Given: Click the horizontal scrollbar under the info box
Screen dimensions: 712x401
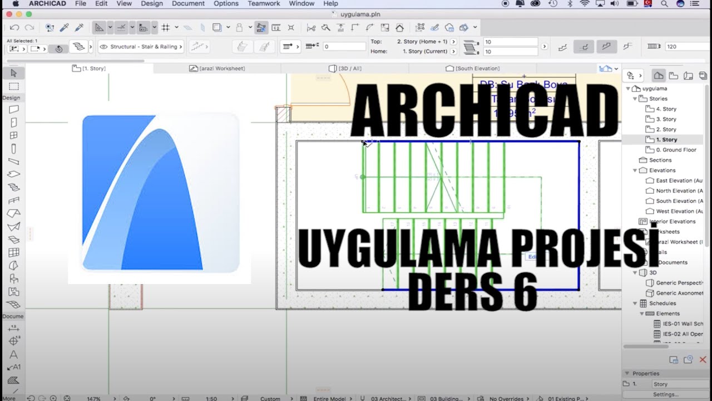Looking at the screenshot, I should (75, 61).
